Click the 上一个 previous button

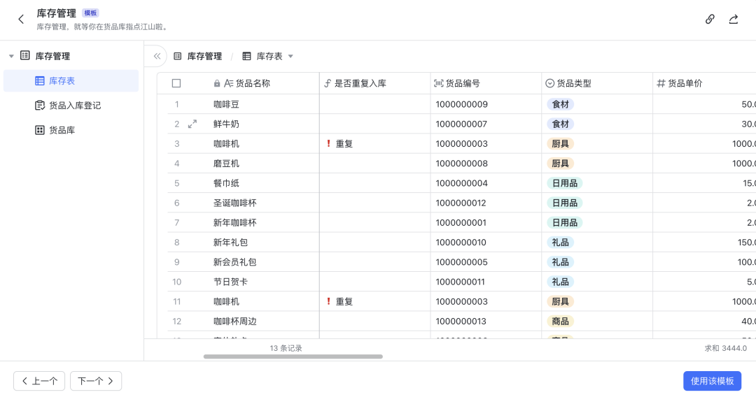[39, 381]
